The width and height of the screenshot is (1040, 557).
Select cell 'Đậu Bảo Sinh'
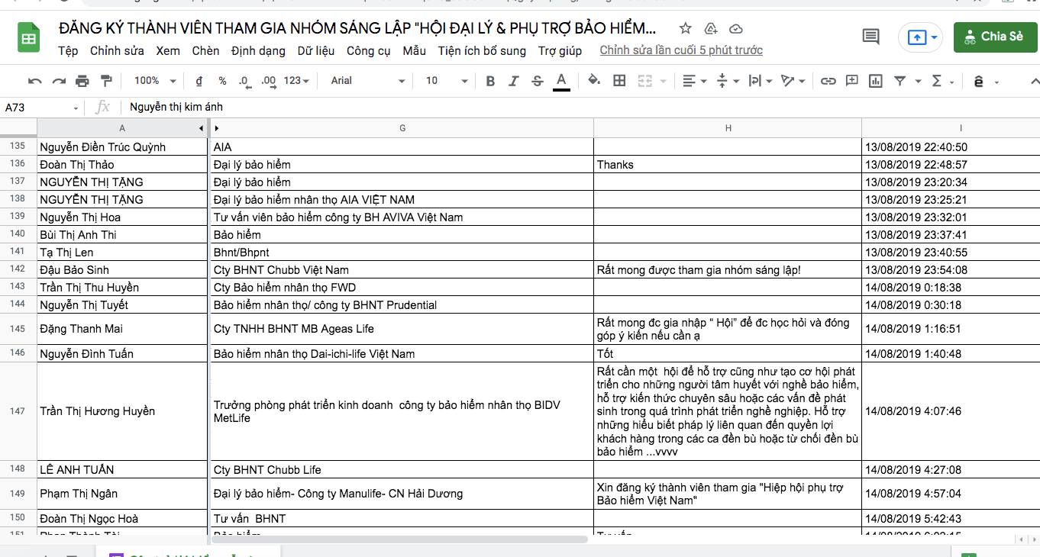click(x=122, y=270)
